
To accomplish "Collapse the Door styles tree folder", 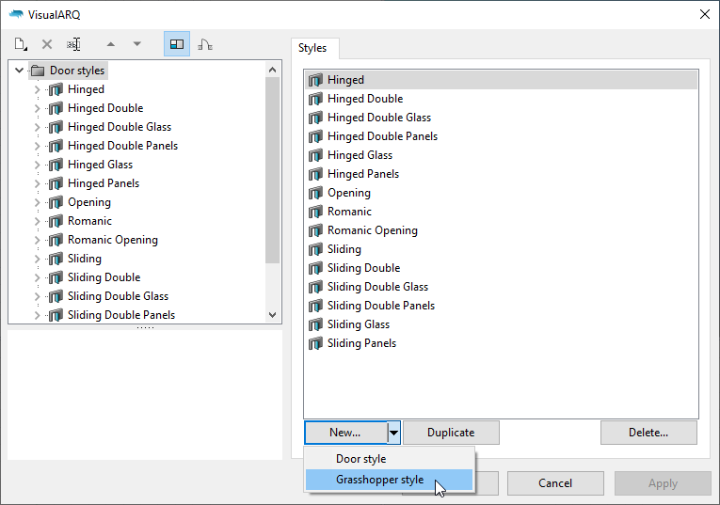I will [x=19, y=71].
